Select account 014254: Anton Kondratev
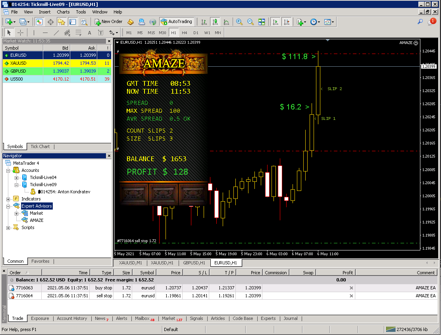Image resolution: width=441 pixels, height=335 pixels. 64,192
